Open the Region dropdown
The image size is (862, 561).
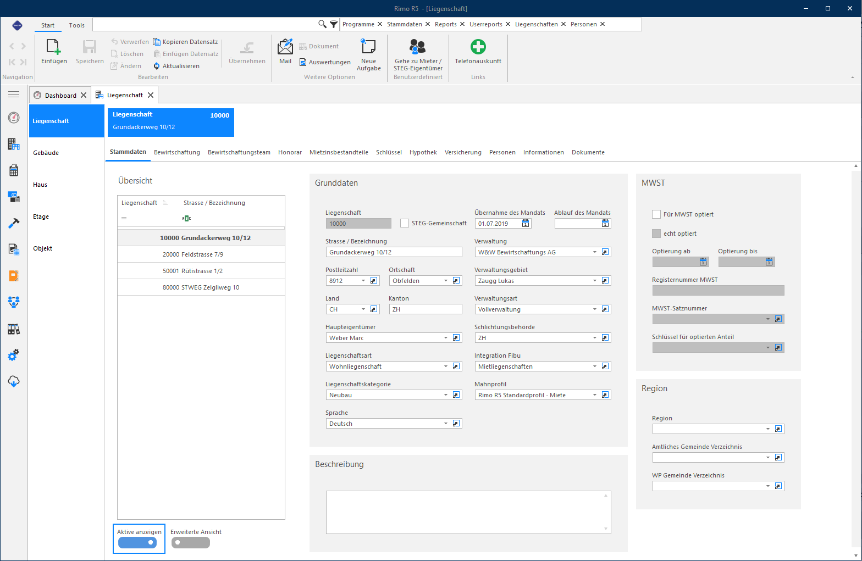(x=768, y=429)
